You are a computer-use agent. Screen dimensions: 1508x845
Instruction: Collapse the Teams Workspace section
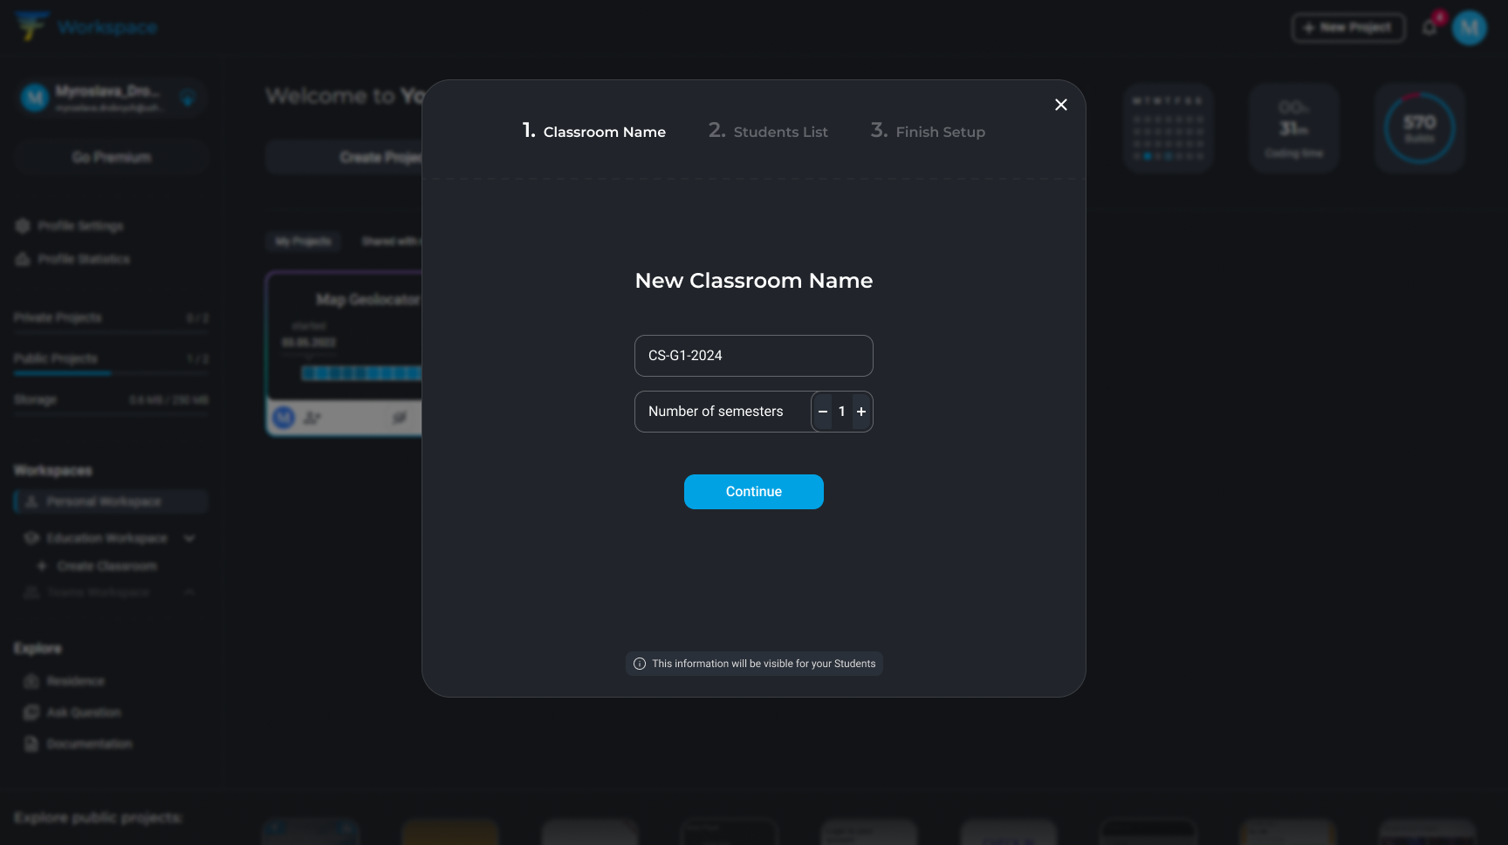(190, 592)
